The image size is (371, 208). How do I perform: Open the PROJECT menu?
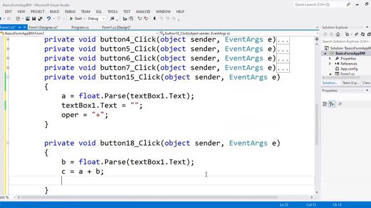[37, 12]
